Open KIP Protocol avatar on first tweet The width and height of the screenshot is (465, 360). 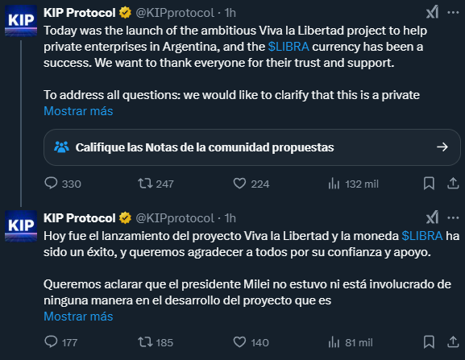21,20
